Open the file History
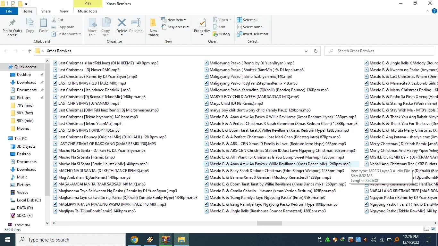Viewport: 438px width, 246px height. pos(221,34)
